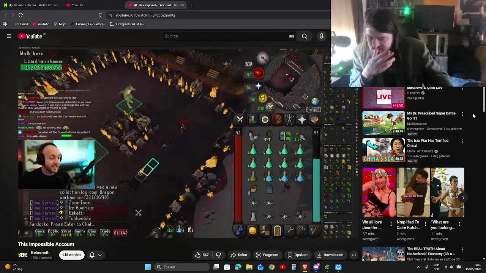Open the Behemeth channel name link

pyautogui.click(x=40, y=253)
